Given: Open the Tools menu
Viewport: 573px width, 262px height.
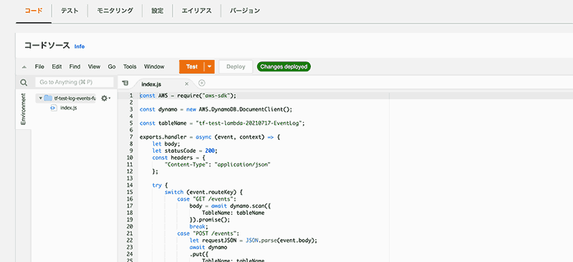Looking at the screenshot, I should [x=130, y=66].
